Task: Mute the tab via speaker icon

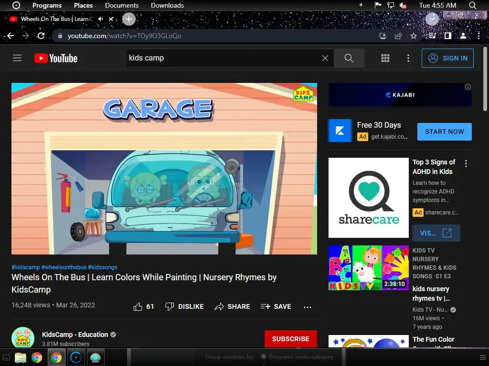Action: coord(100,19)
